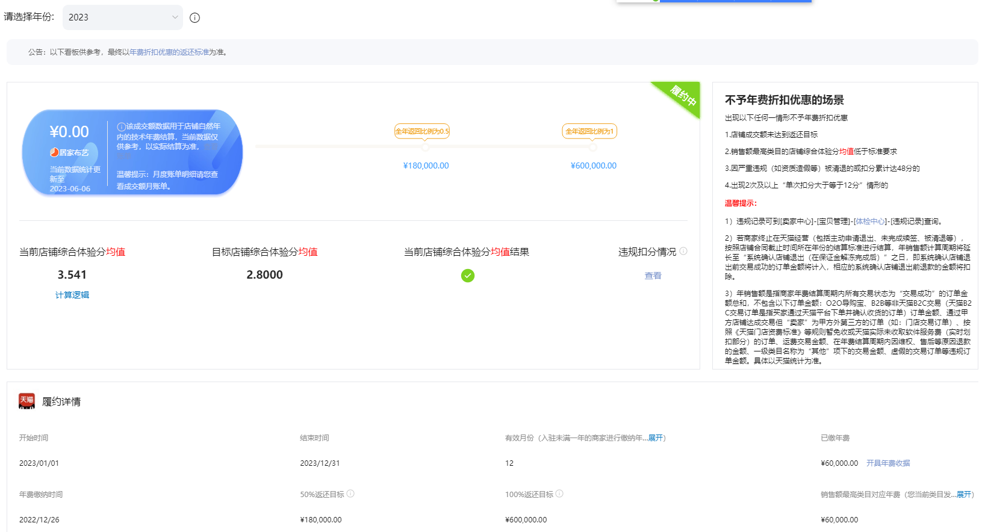Click the fee payment date 2022/12/26

pyautogui.click(x=39, y=520)
